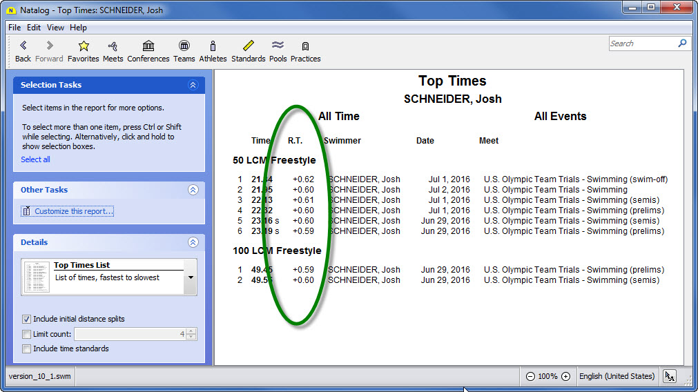The height and width of the screenshot is (392, 698).
Task: Enable Include time standards checkbox
Action: click(x=27, y=349)
